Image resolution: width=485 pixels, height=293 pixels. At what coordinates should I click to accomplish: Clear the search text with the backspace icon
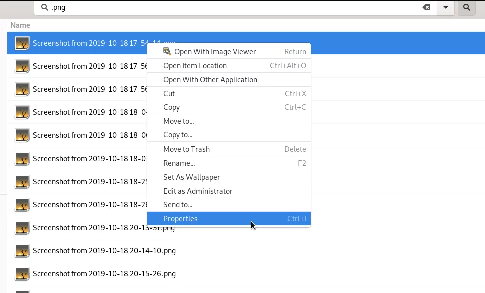pos(426,7)
